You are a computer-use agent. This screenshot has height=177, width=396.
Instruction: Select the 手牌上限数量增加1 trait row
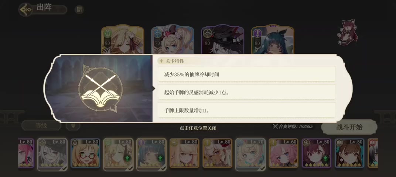246,110
